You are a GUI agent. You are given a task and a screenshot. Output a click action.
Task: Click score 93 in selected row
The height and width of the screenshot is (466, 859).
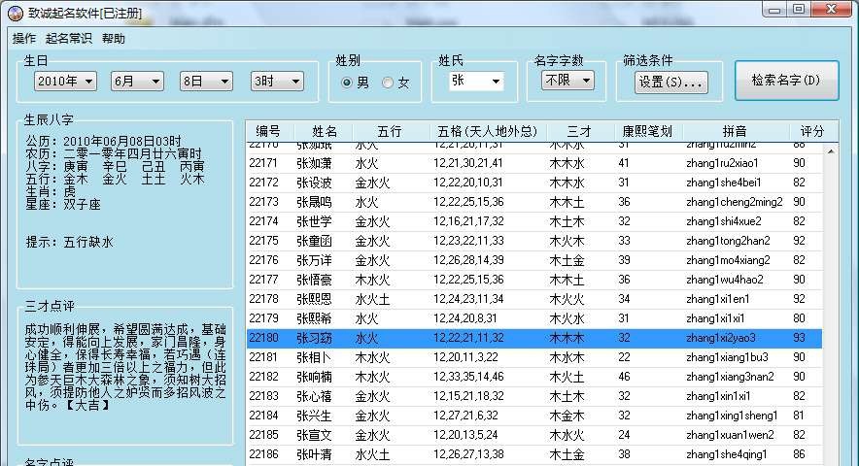(800, 338)
